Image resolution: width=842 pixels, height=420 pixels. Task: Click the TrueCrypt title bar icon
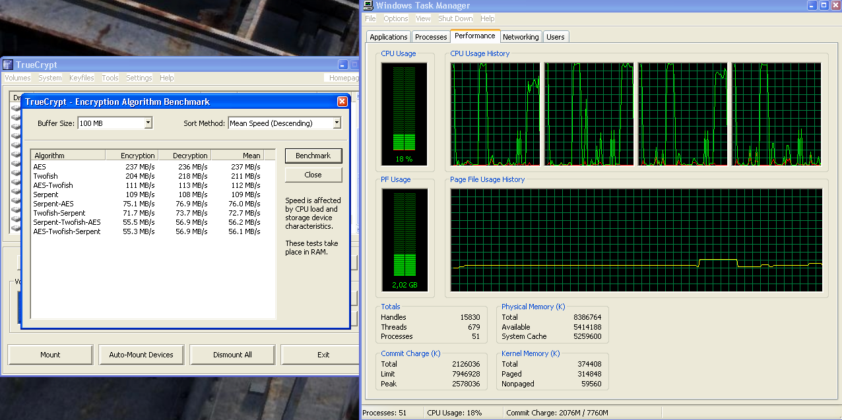click(x=8, y=65)
